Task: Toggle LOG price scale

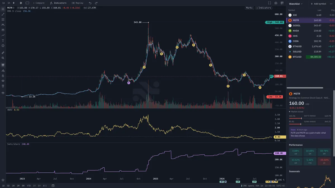Action: (x=280, y=180)
